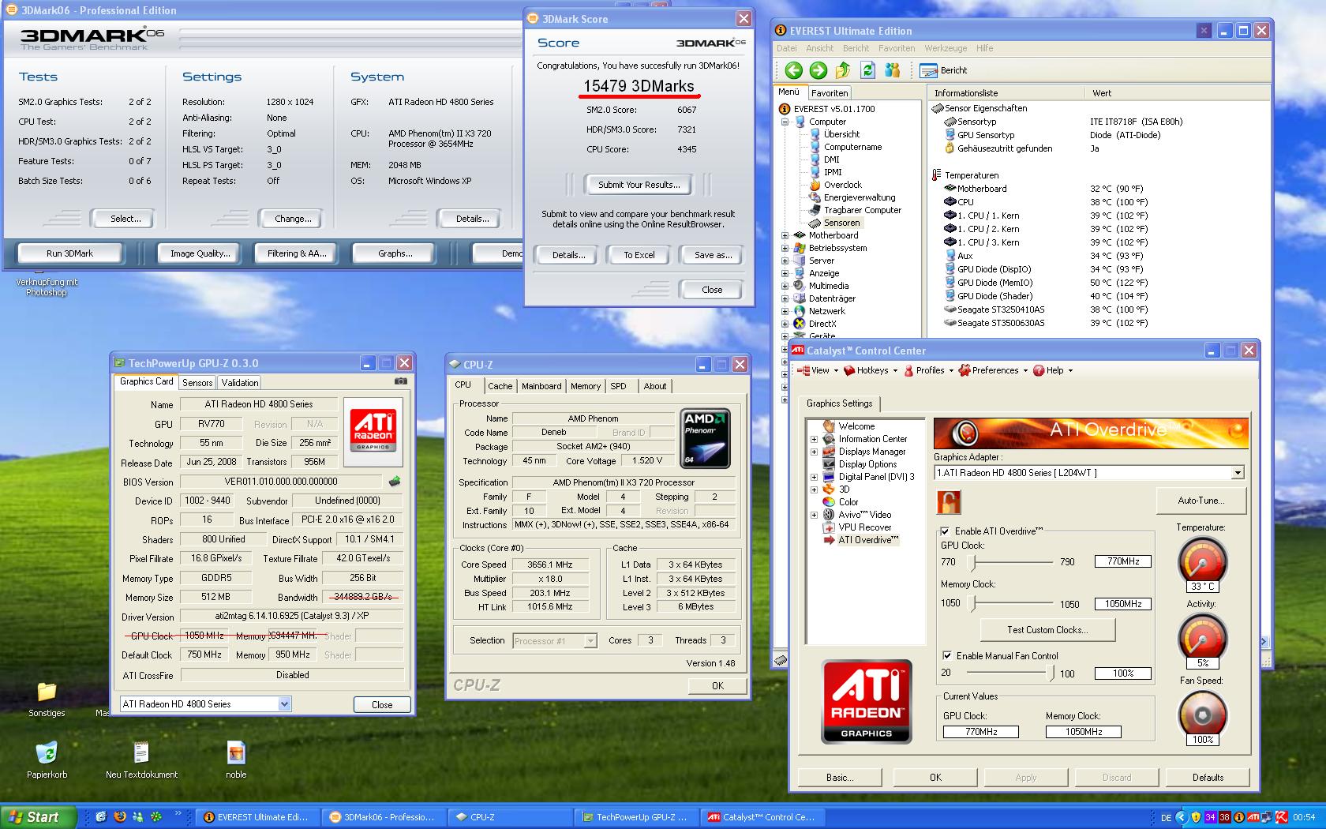Open the Preferences menu in Catalyst
Viewport: 1326px width, 829px height.
(993, 370)
